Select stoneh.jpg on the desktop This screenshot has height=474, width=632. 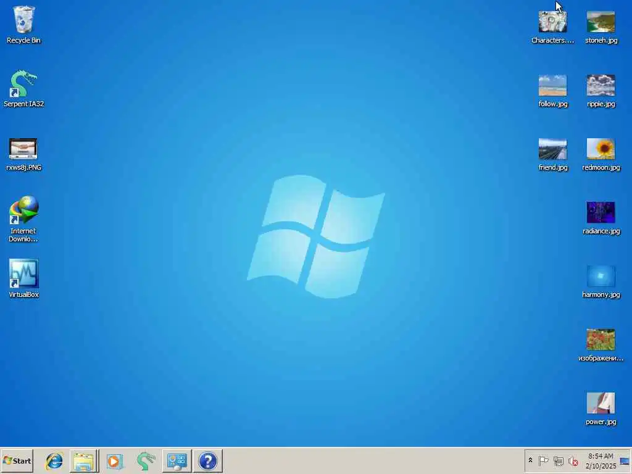[x=601, y=27]
